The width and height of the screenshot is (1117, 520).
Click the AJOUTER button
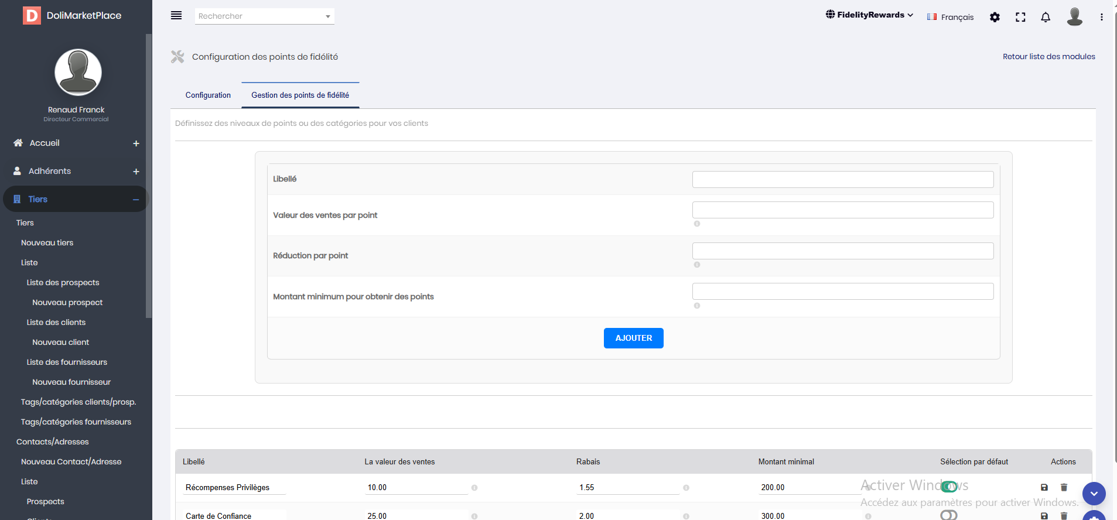633,338
